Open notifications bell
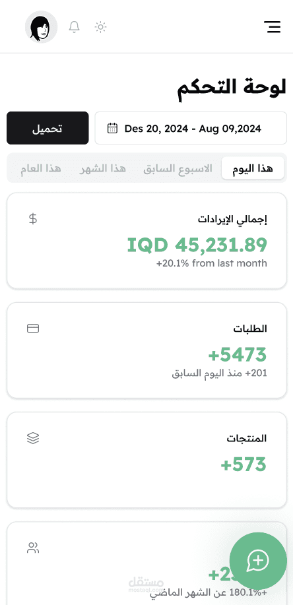293x605 pixels. point(74,27)
